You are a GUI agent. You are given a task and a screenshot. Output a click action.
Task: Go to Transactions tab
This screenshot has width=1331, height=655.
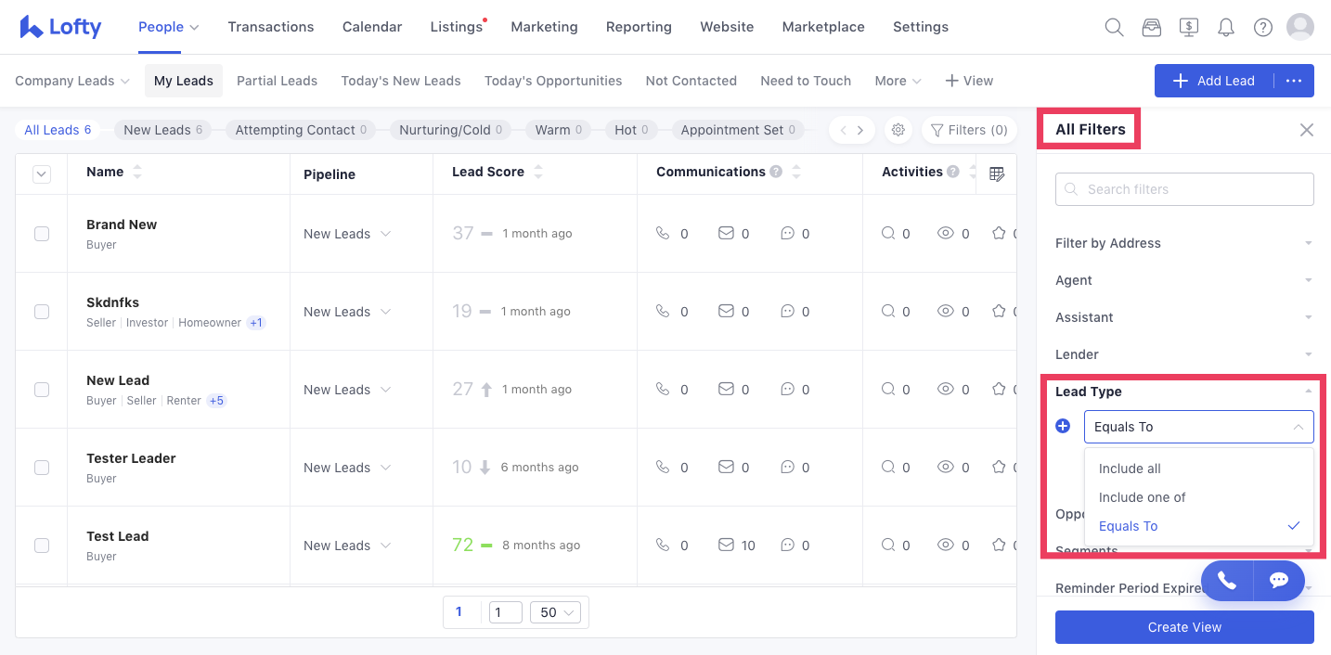[x=271, y=27]
